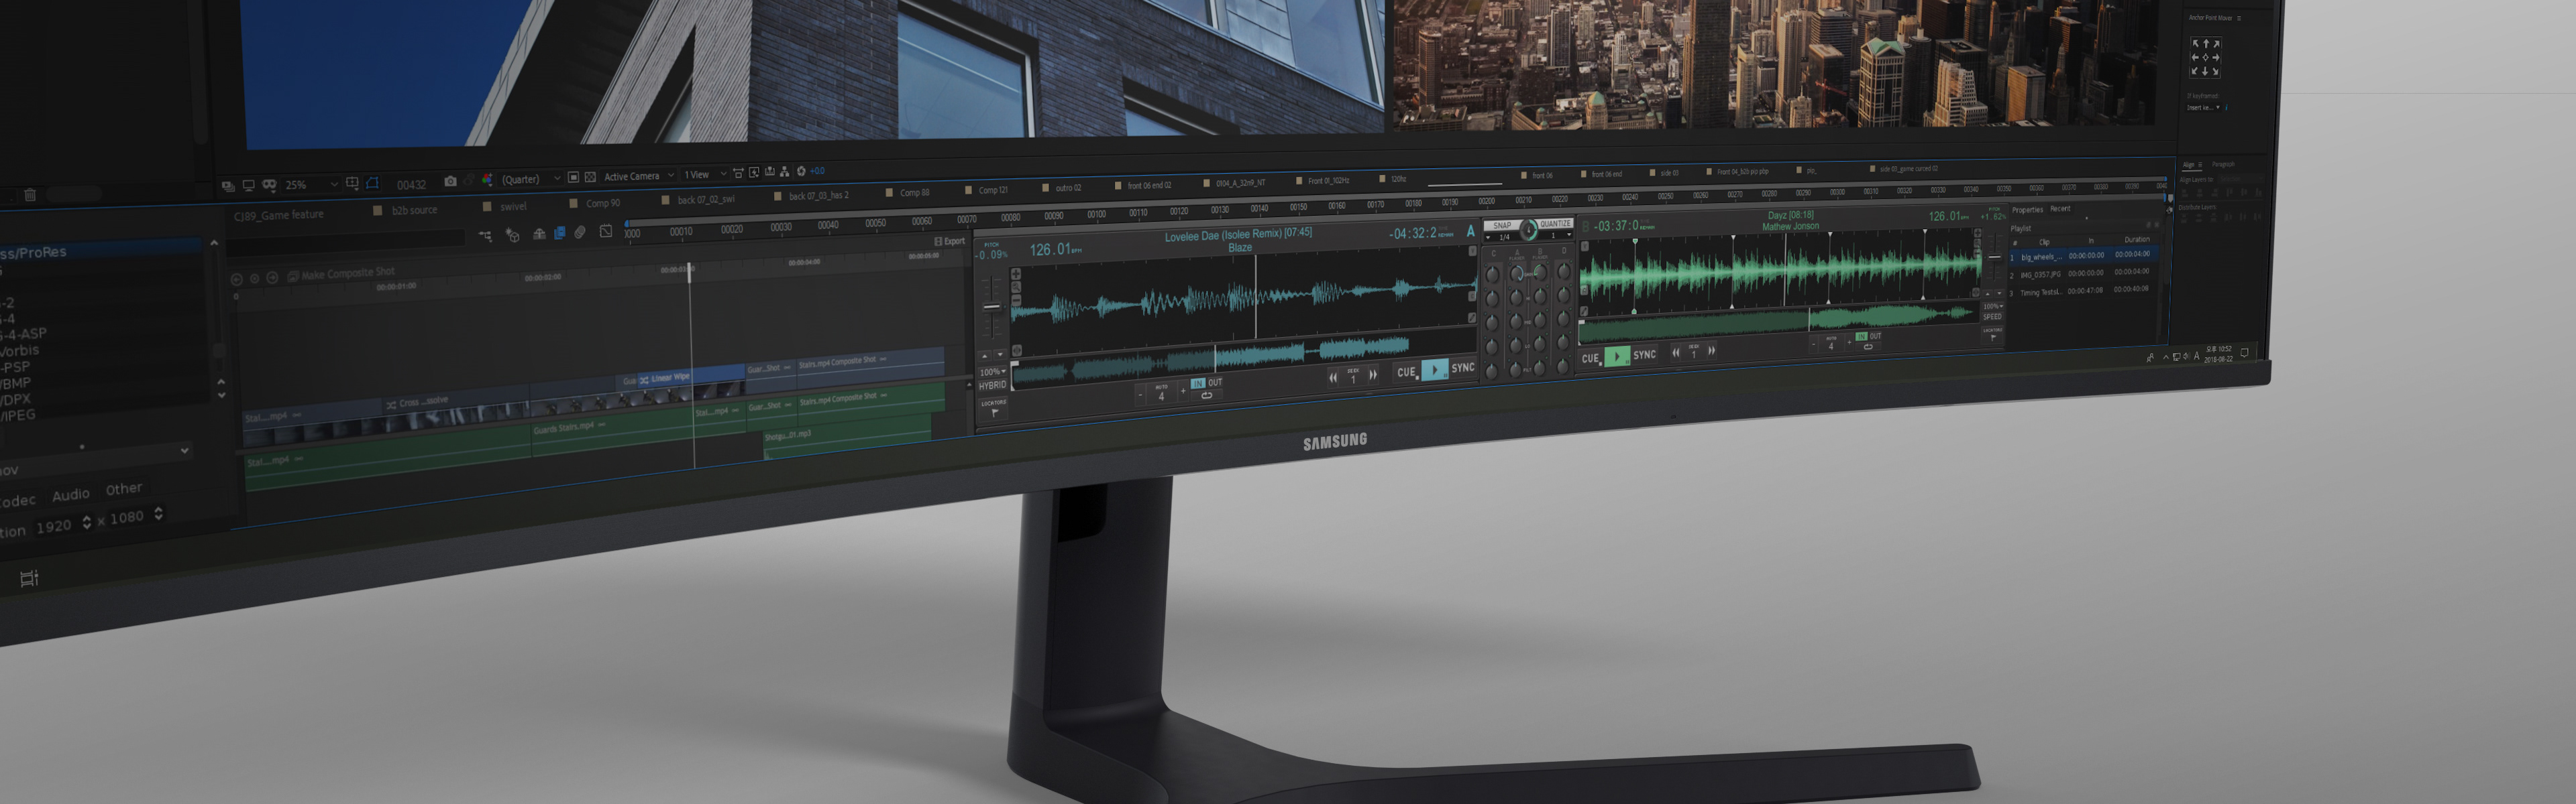
Task: Toggle the region of interest icon
Action: point(573,178)
